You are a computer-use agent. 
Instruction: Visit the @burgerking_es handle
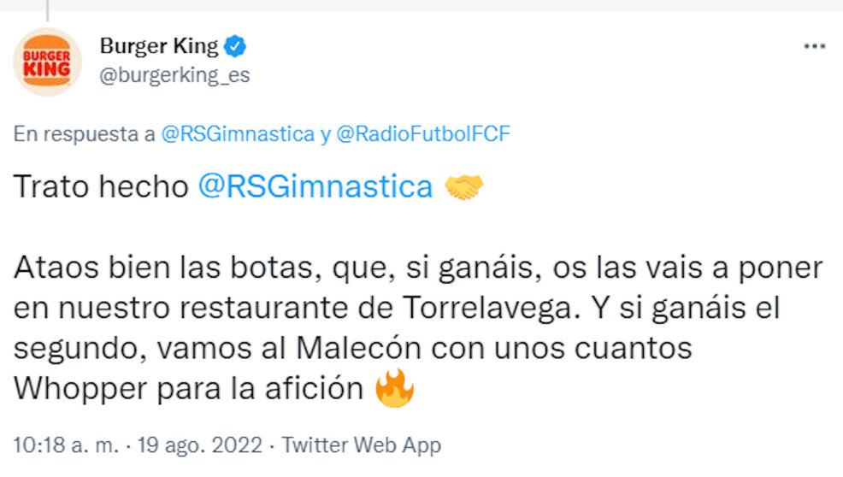click(174, 75)
